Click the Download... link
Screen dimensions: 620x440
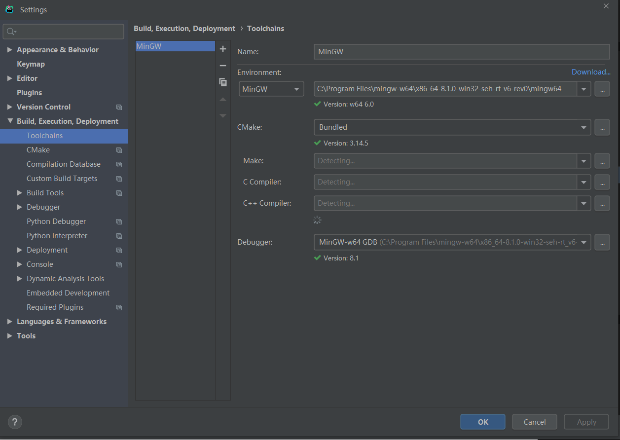click(591, 72)
